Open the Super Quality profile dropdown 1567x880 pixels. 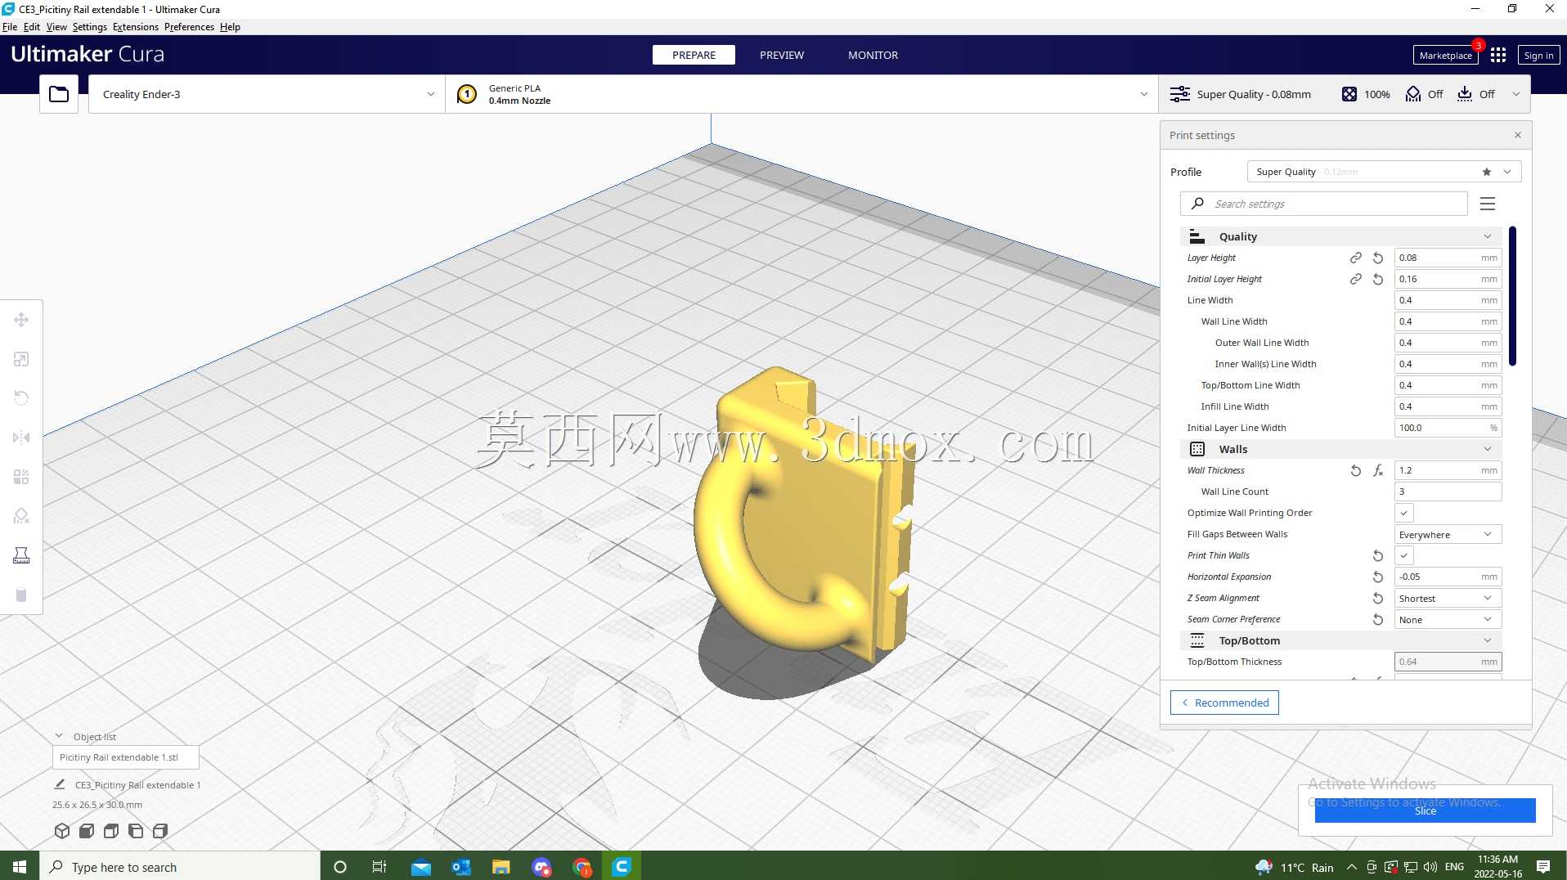coord(1384,172)
